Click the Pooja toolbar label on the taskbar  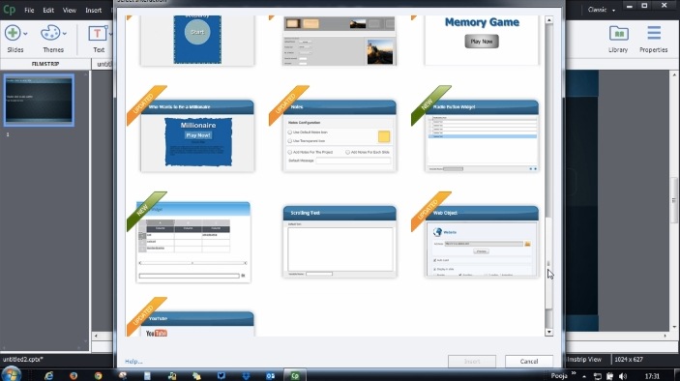tap(558, 376)
